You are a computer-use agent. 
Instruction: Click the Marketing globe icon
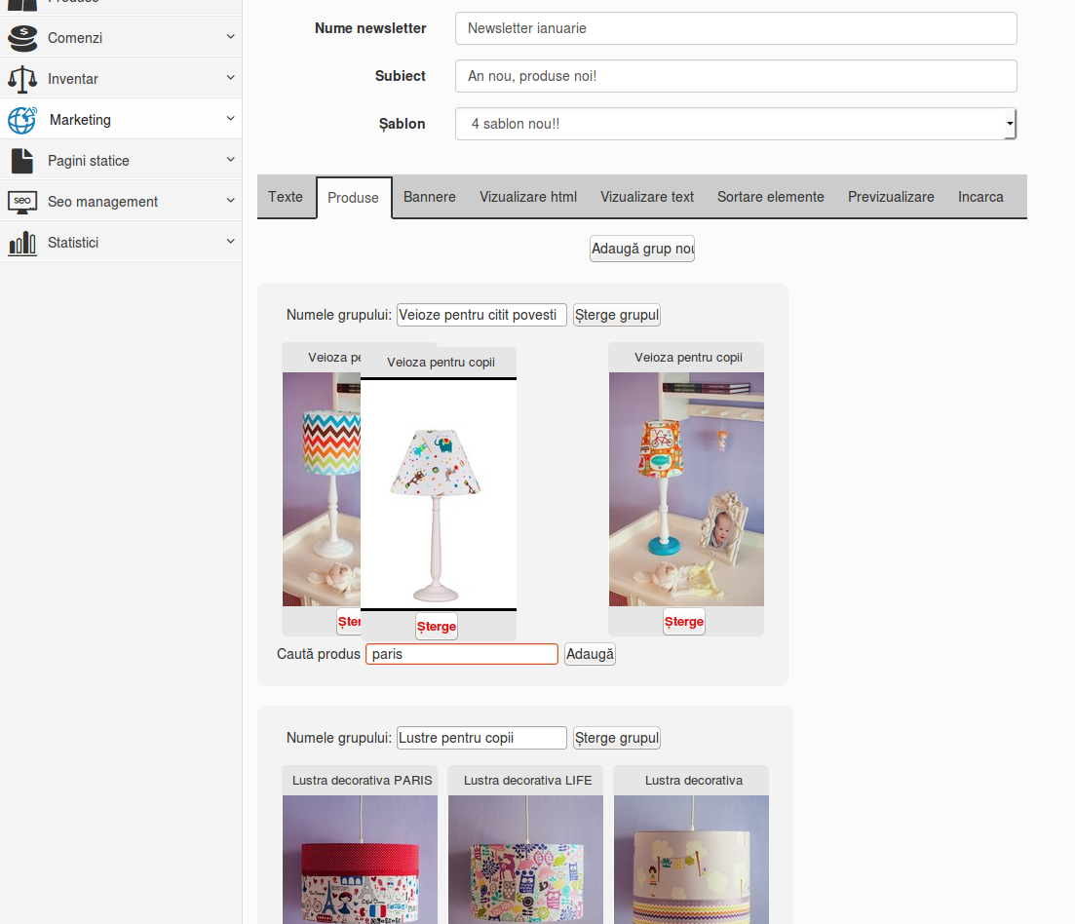tap(22, 120)
